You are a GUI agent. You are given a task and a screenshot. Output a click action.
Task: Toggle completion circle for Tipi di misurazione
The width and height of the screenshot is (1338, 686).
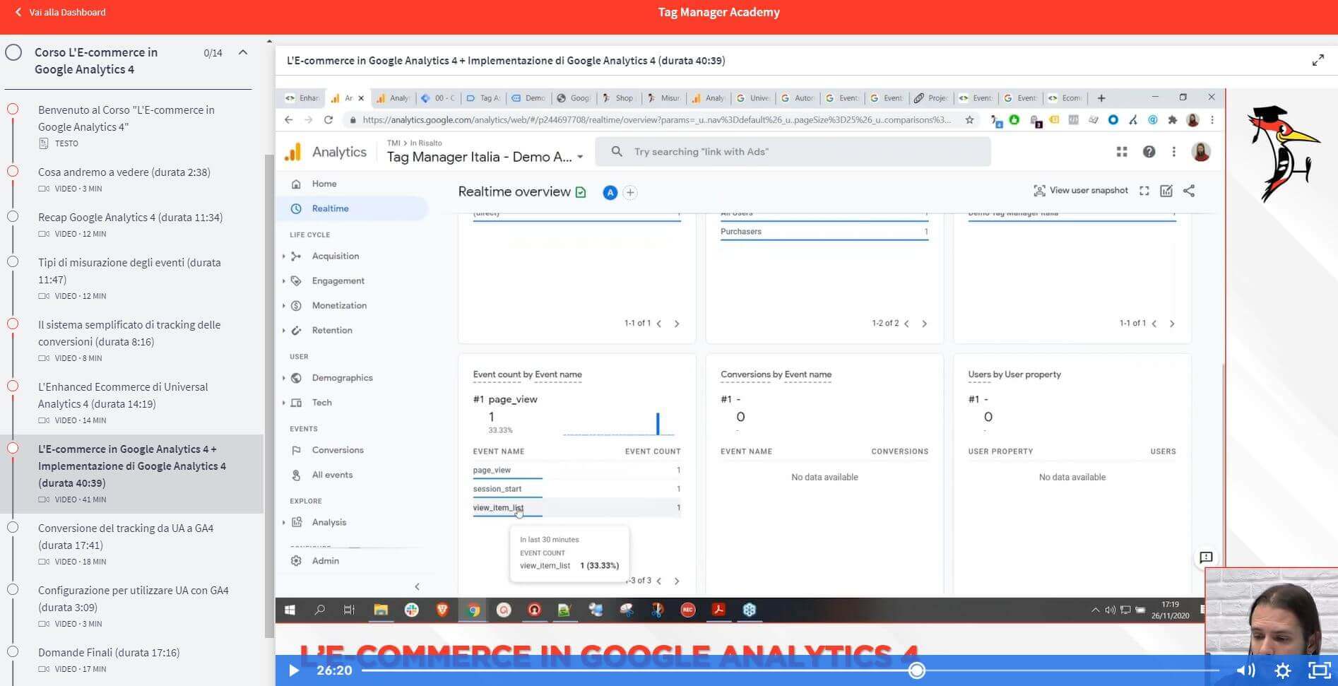point(13,262)
